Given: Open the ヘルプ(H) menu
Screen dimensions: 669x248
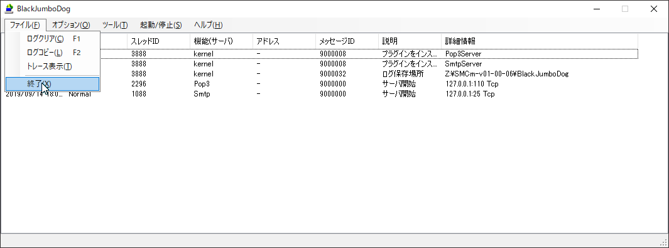Looking at the screenshot, I should pos(208,25).
